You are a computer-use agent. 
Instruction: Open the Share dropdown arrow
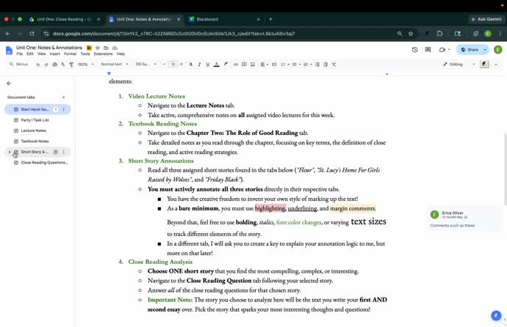tap(485, 50)
